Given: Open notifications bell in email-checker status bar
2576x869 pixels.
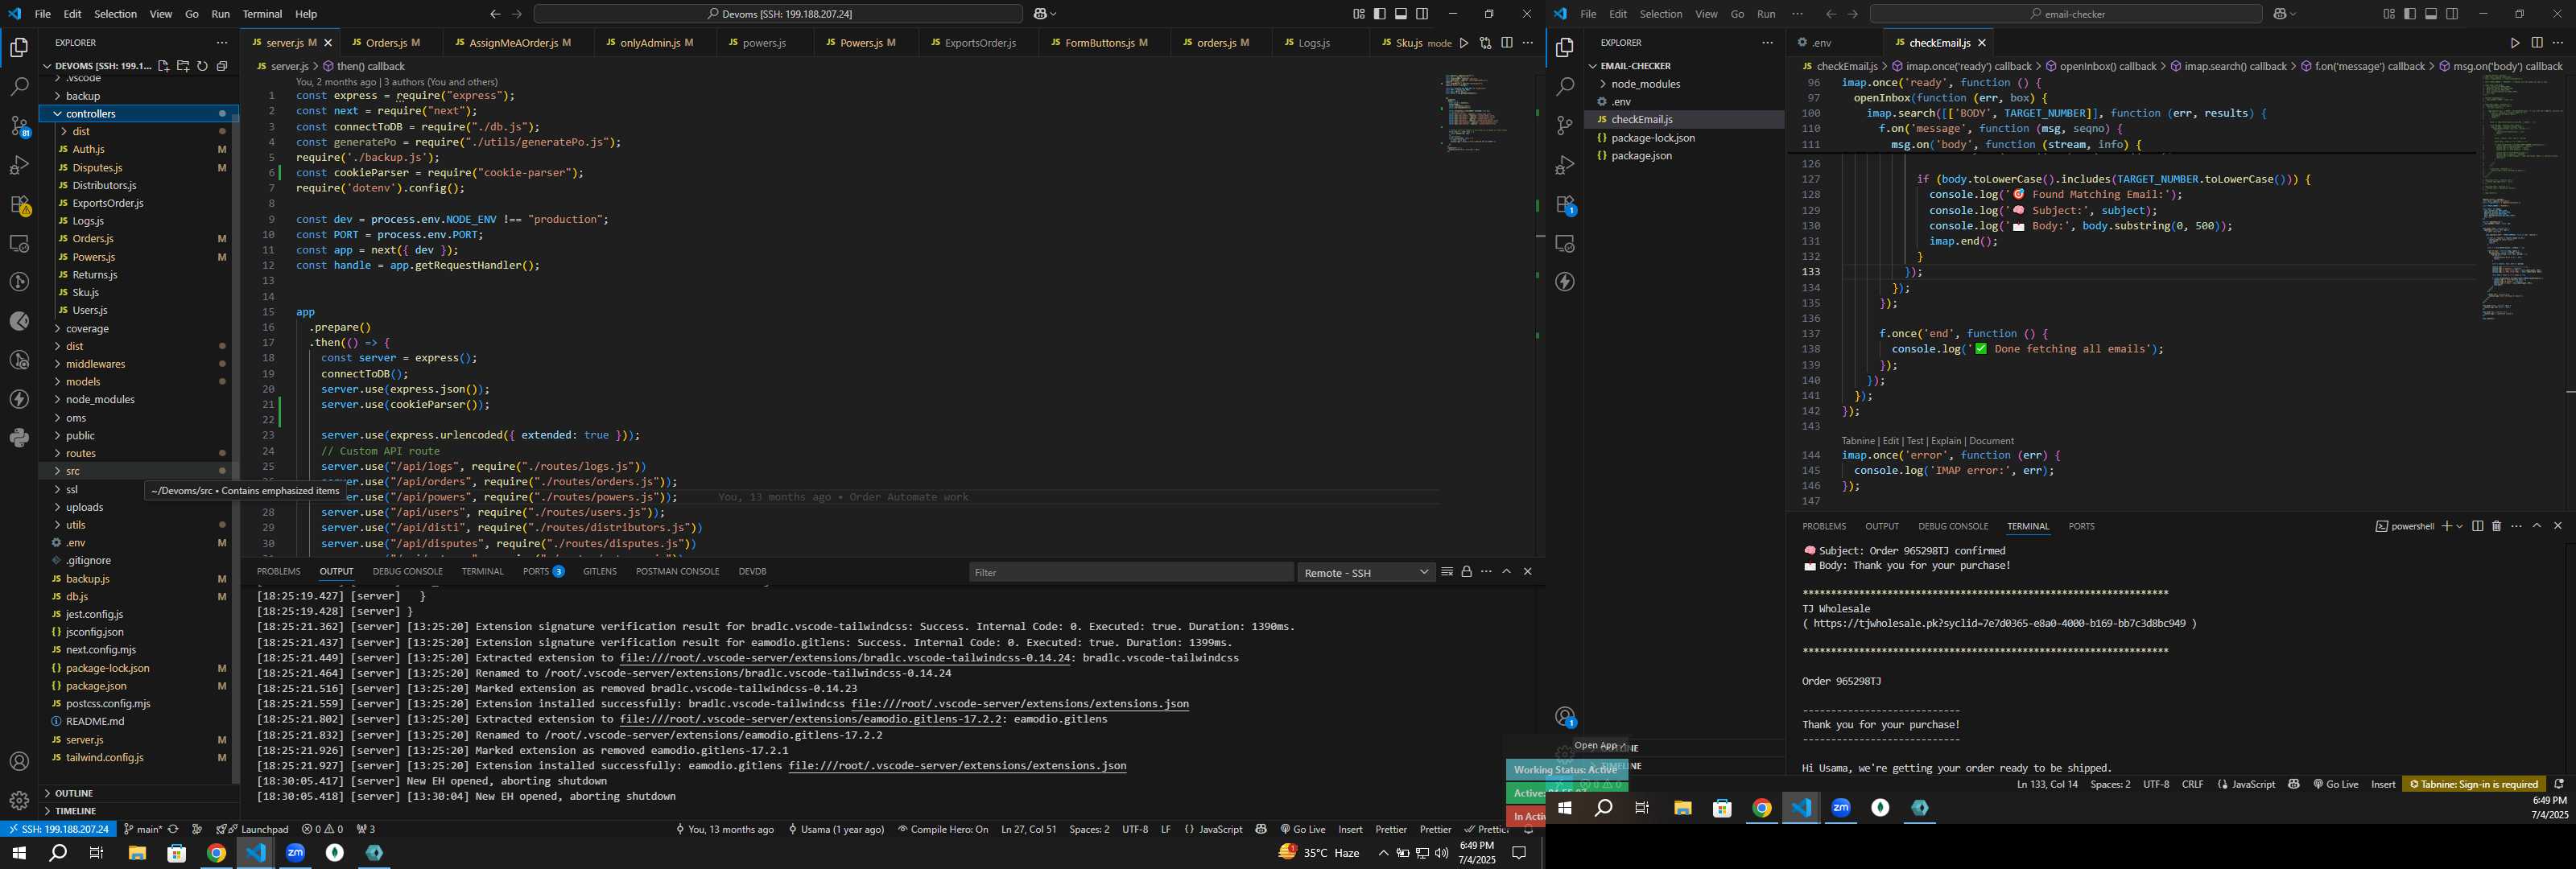Looking at the screenshot, I should point(2559,785).
